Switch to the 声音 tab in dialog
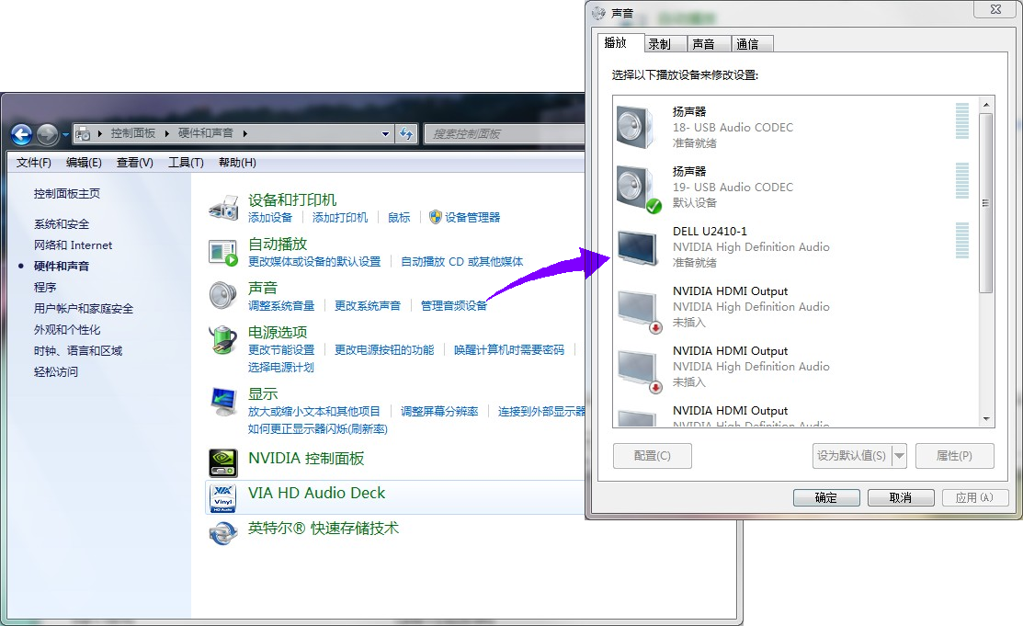 tap(710, 44)
